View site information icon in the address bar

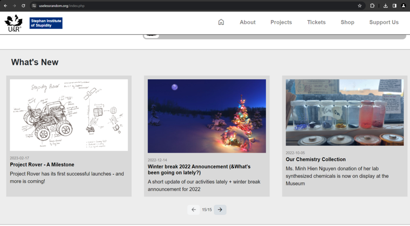(x=34, y=6)
